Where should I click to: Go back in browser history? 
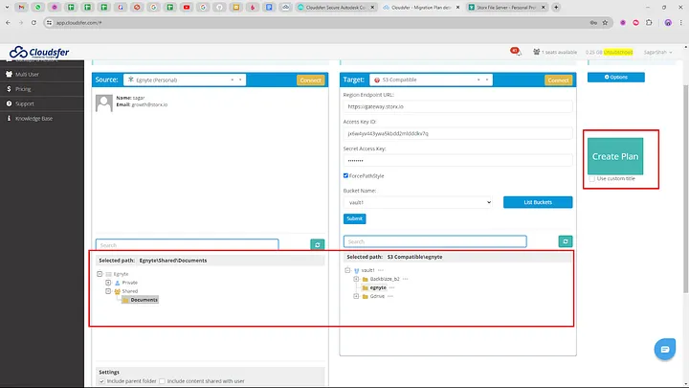pos(8,22)
